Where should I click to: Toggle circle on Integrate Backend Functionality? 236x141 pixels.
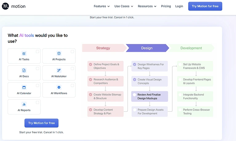pyautogui.click(x=180, y=95)
